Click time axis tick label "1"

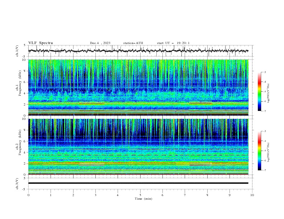point(51,195)
